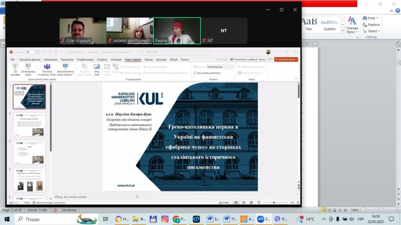This screenshot has width=401, height=225.
Task: Open the Monitor 'Automatycznie' dropdown
Action: tap(220, 67)
